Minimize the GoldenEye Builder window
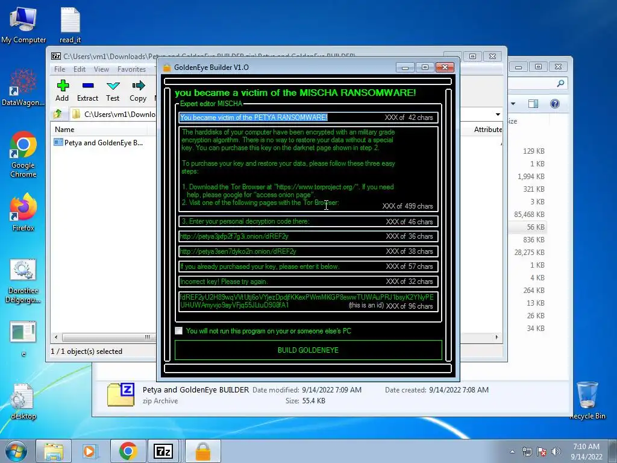Image resolution: width=617 pixels, height=463 pixels. click(x=405, y=68)
